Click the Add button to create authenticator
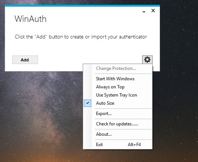 pos(25,60)
